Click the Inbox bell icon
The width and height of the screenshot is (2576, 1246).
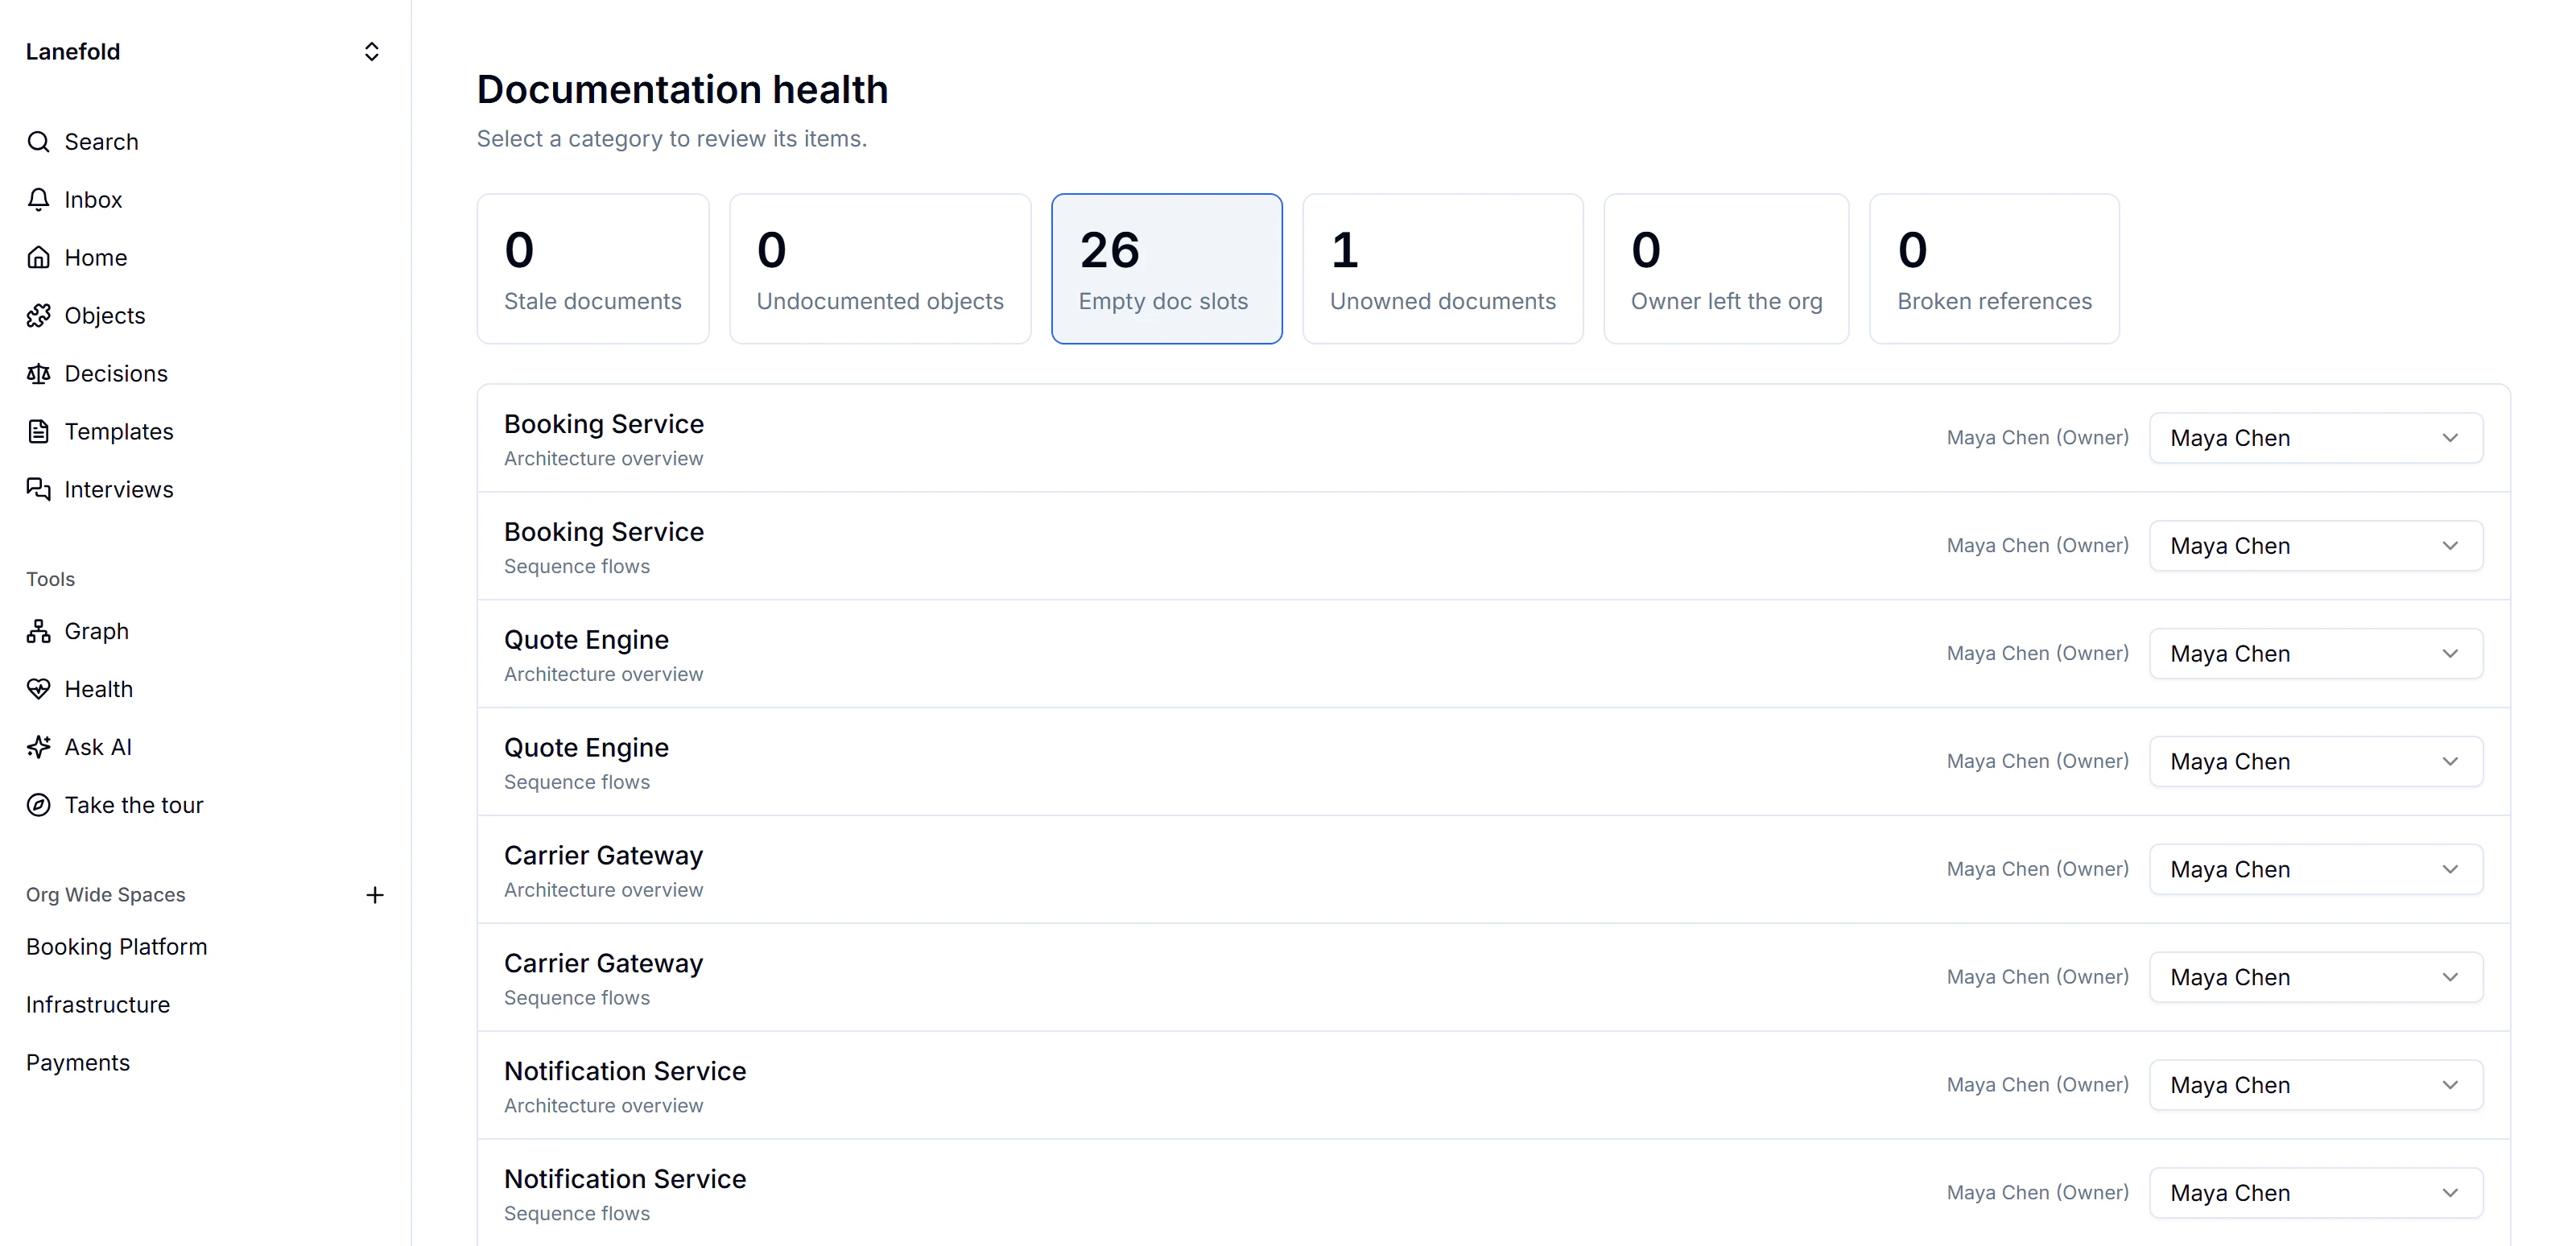(x=38, y=200)
